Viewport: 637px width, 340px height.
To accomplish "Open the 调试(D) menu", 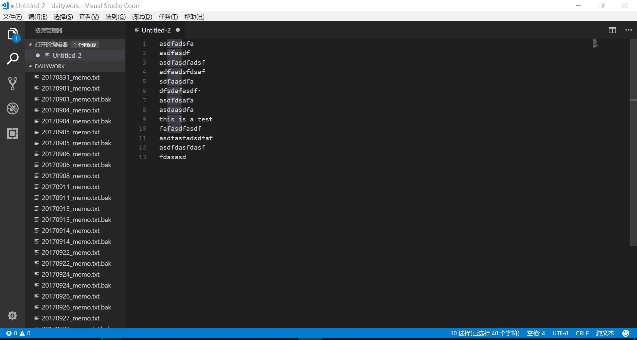I will pyautogui.click(x=142, y=17).
